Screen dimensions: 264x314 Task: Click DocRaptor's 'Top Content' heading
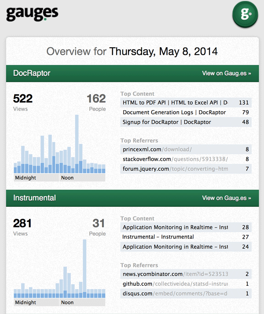[x=137, y=94]
